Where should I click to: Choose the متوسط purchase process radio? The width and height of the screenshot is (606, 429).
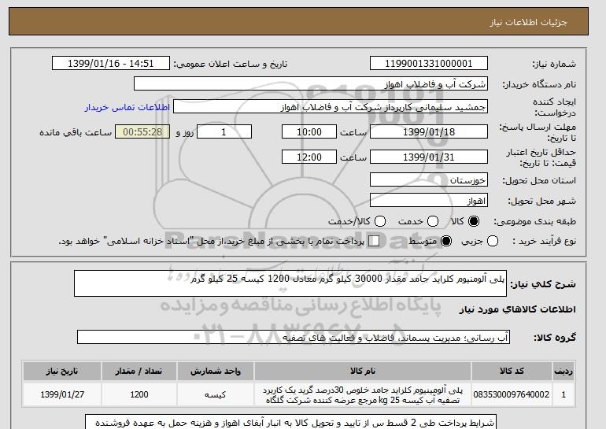446,241
